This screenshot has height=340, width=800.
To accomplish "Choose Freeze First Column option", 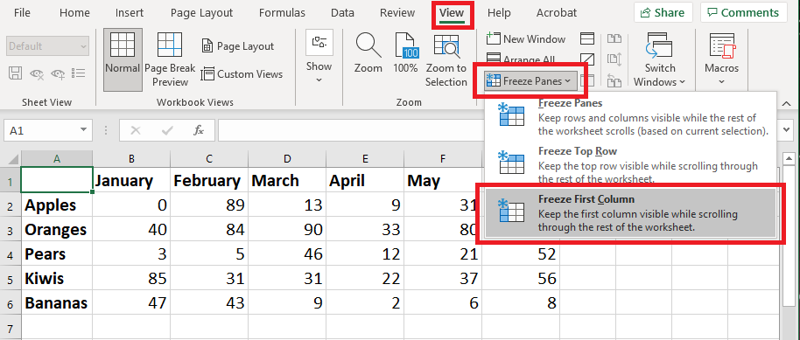I will click(x=631, y=213).
